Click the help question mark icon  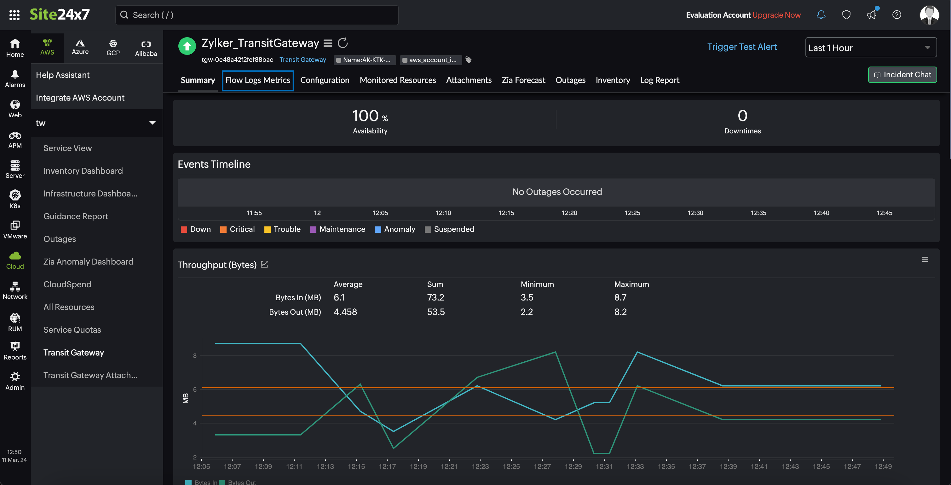[x=897, y=15]
